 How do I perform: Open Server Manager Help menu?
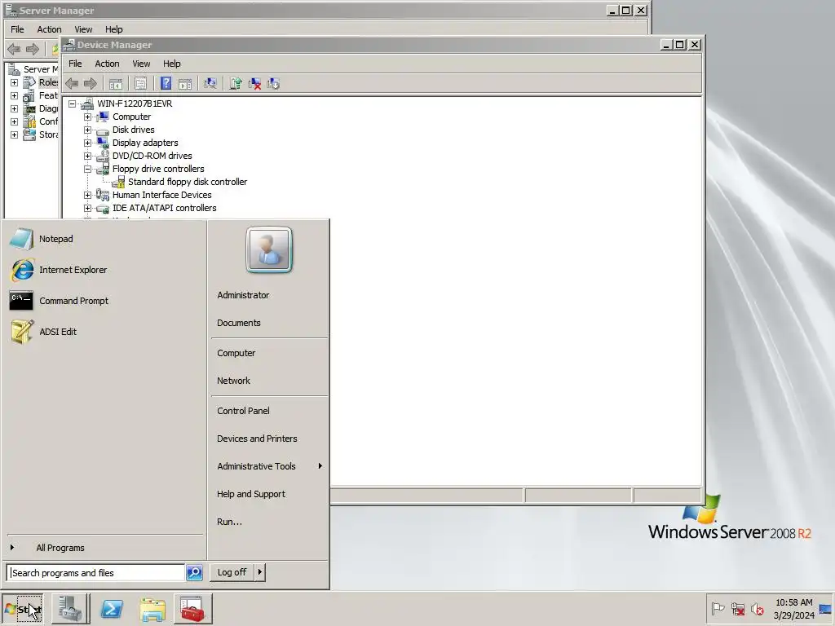coord(113,29)
